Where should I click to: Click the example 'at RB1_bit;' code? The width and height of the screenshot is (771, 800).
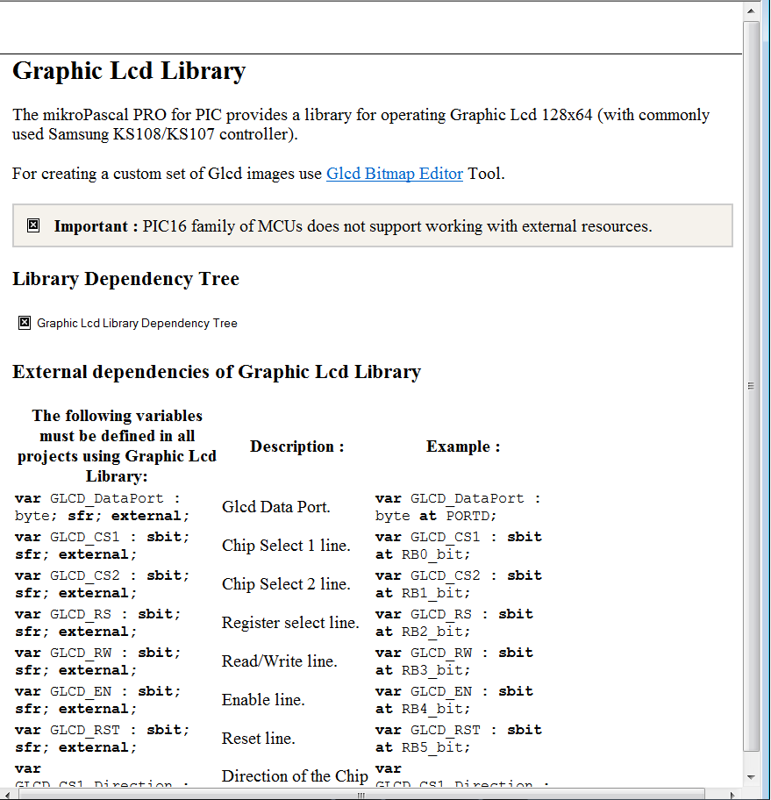coord(423,593)
